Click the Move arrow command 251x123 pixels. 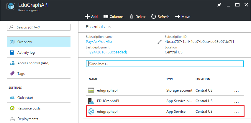point(183,16)
